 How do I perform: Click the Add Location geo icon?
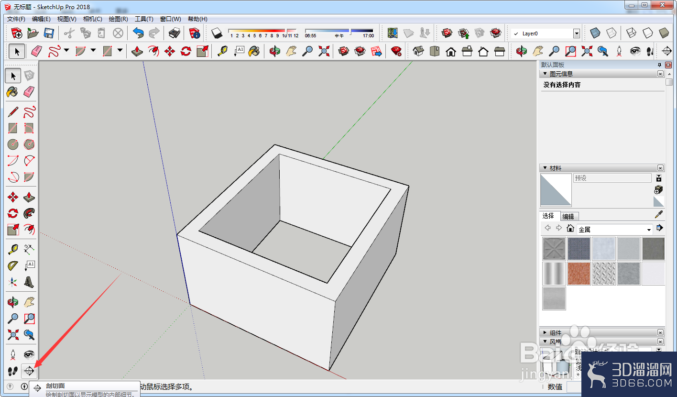pyautogui.click(x=393, y=33)
